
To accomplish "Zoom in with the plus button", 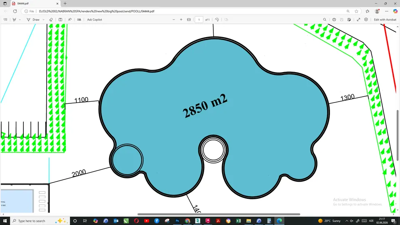I will (x=181, y=20).
